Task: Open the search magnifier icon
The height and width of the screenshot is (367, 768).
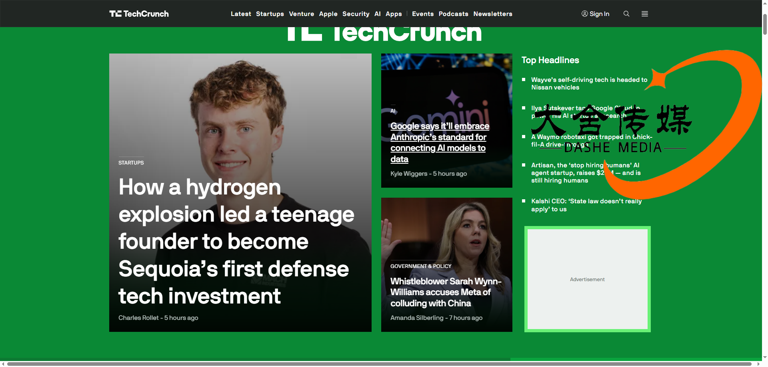Action: (x=626, y=14)
